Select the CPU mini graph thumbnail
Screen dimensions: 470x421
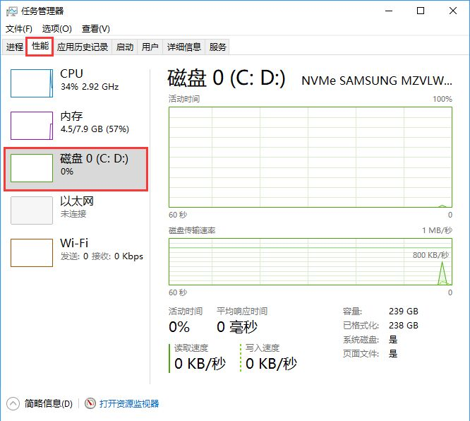(32, 83)
